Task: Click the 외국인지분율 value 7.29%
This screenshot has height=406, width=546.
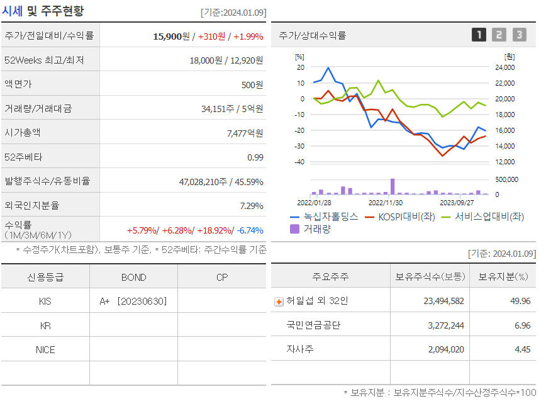Action: point(252,206)
